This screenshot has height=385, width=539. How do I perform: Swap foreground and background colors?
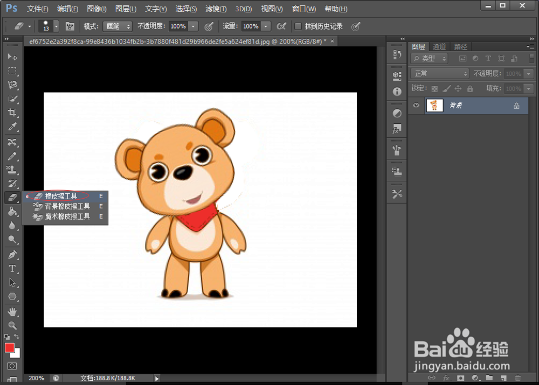point(17,337)
